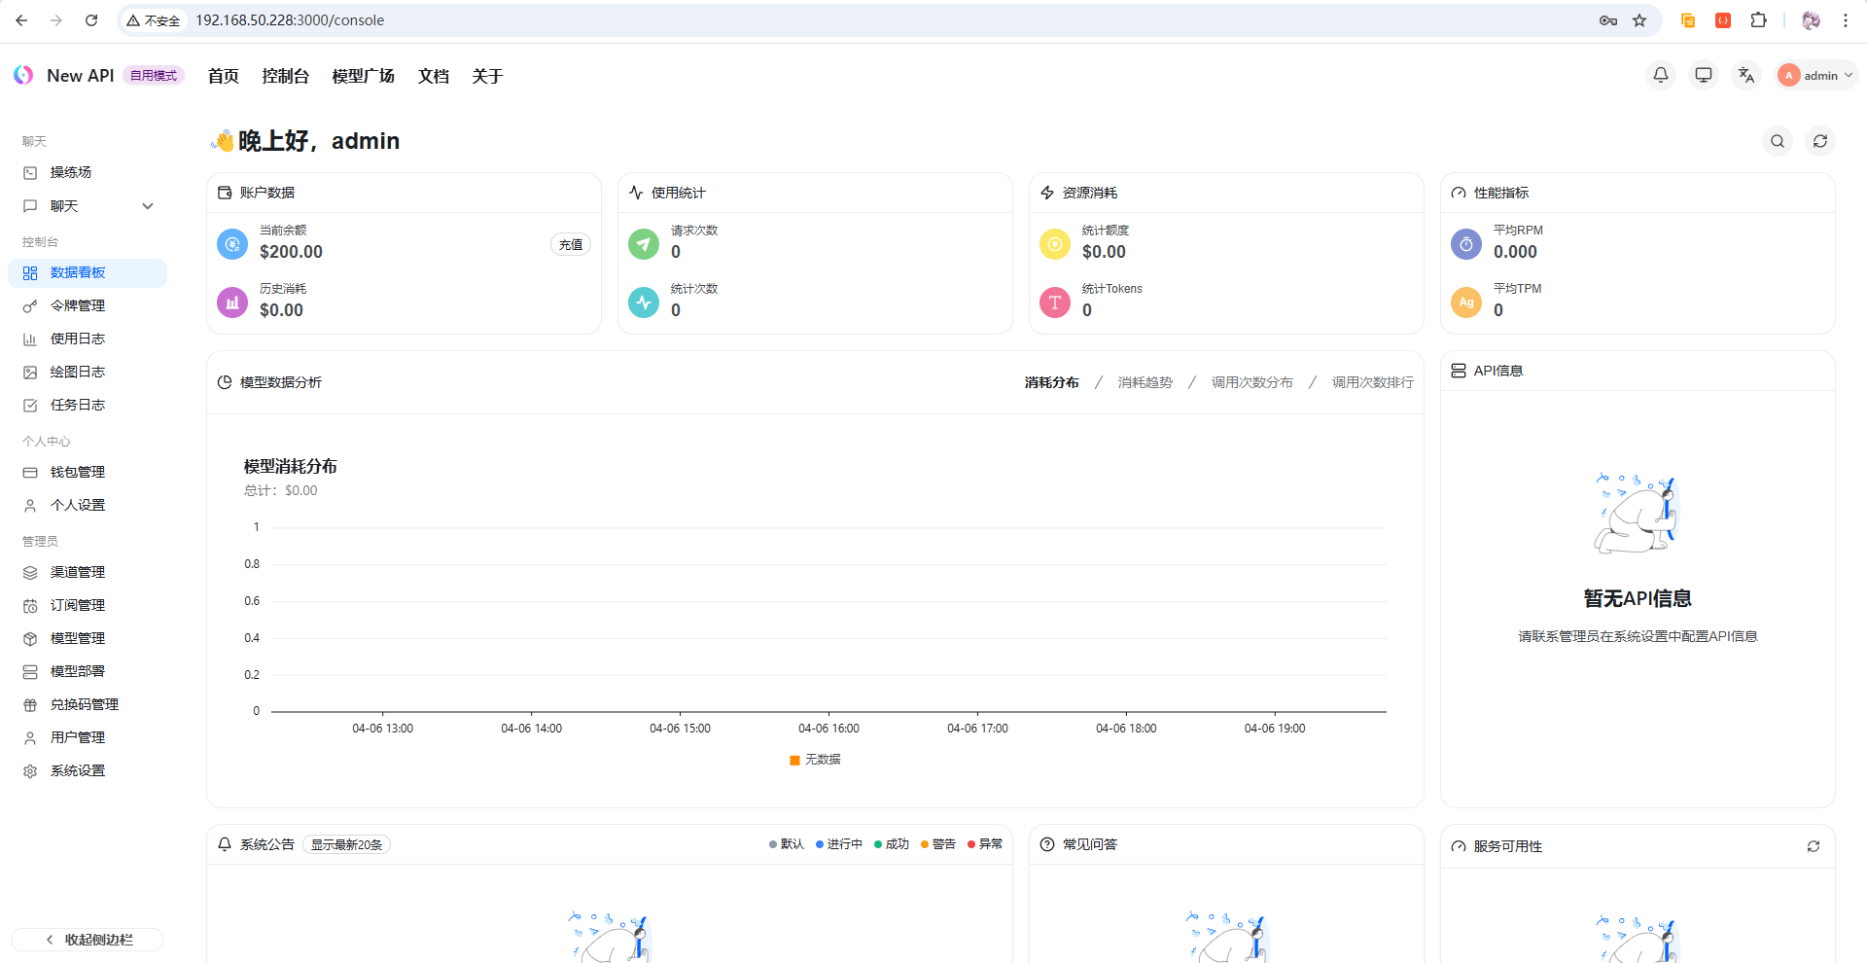Open the admin user dropdown
The width and height of the screenshot is (1867, 963).
1816,75
